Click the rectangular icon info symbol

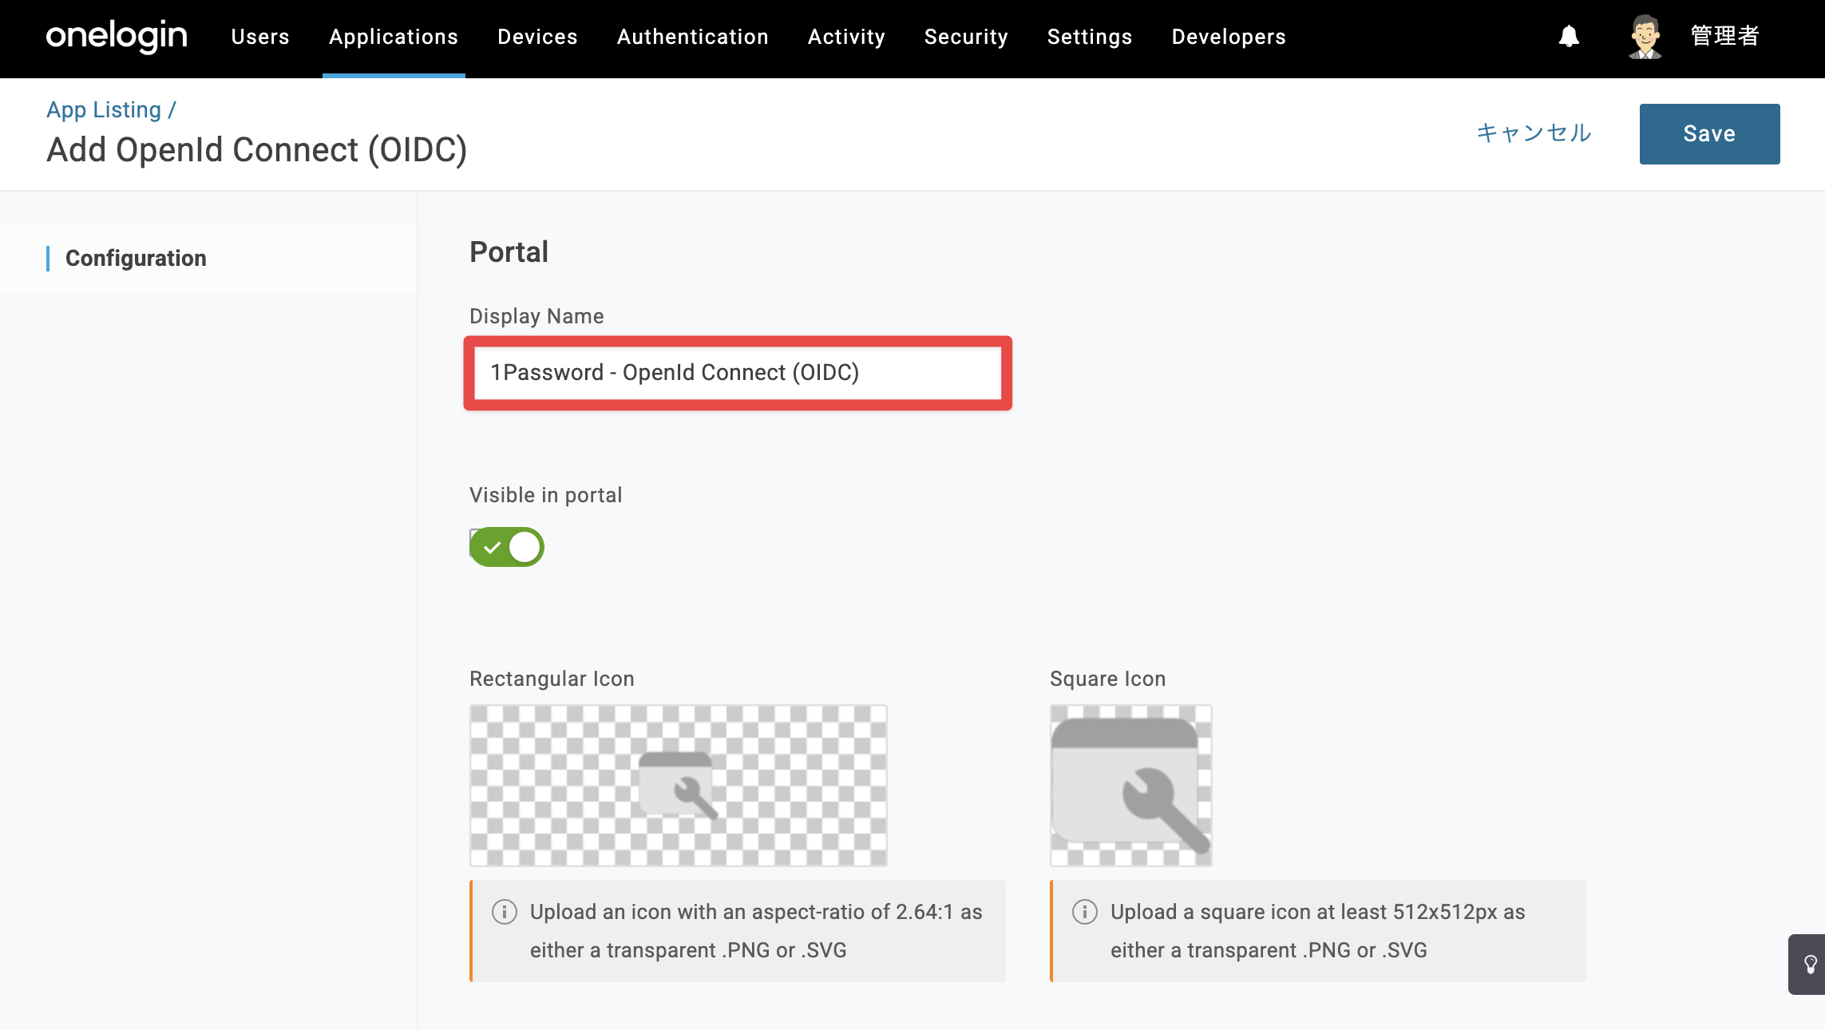pyautogui.click(x=505, y=912)
